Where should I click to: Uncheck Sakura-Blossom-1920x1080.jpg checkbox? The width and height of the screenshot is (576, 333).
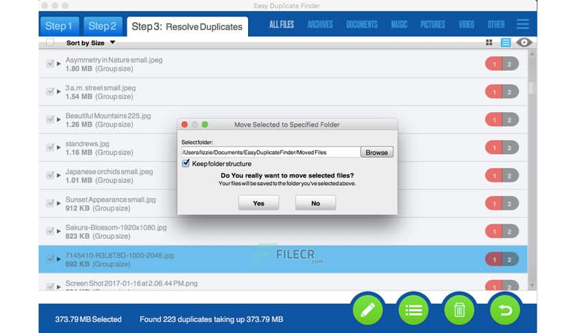coord(50,230)
